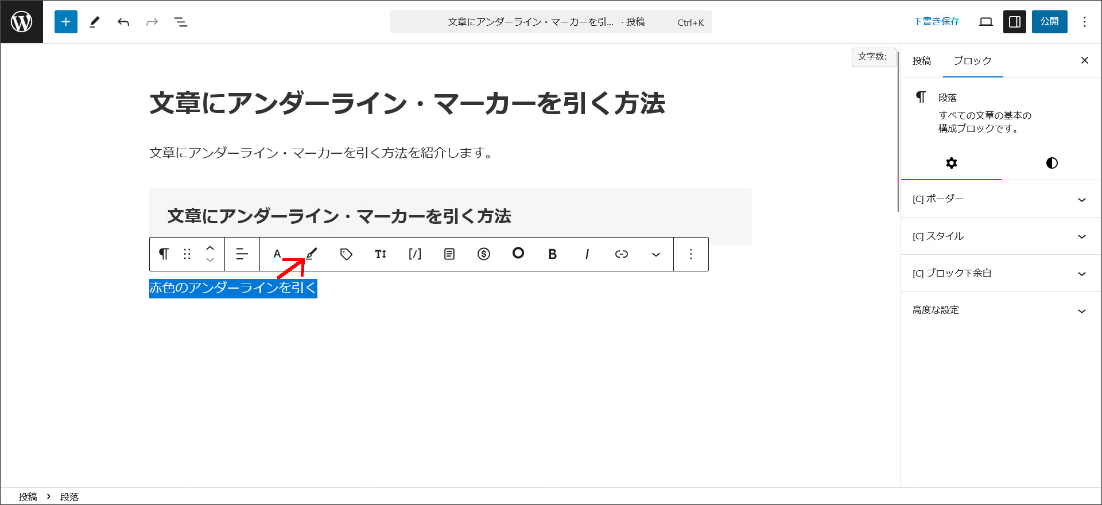Open more rich text controls dropdown

[655, 254]
